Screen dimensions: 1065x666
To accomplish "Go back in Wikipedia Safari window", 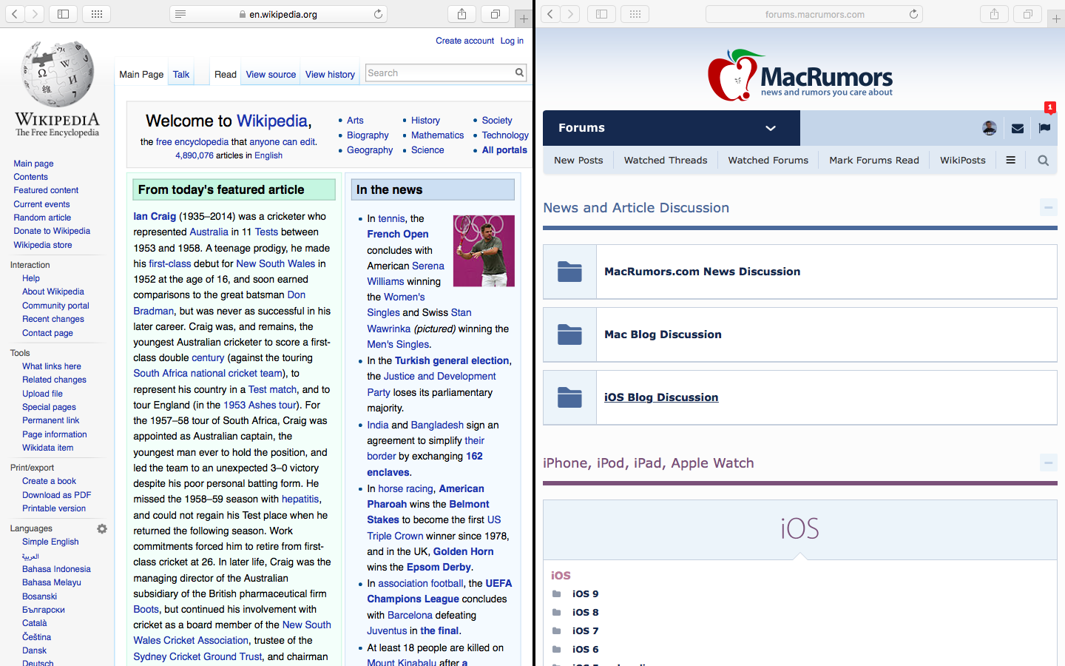I will [14, 14].
